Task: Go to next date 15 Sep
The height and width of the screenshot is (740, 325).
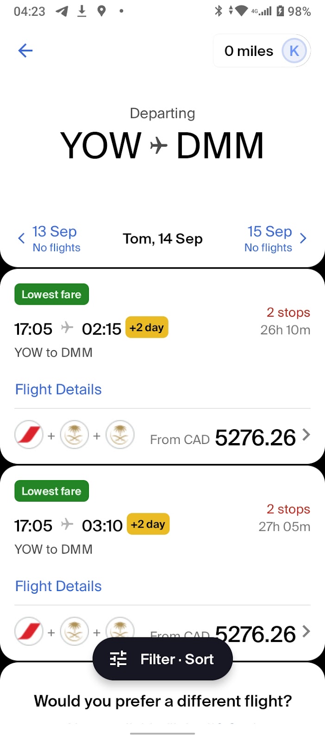Action: [269, 239]
